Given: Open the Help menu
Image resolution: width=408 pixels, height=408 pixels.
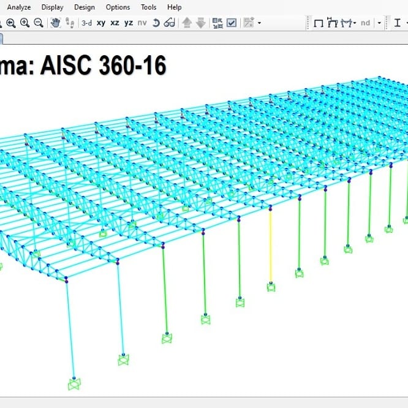Looking at the screenshot, I should point(174,7).
